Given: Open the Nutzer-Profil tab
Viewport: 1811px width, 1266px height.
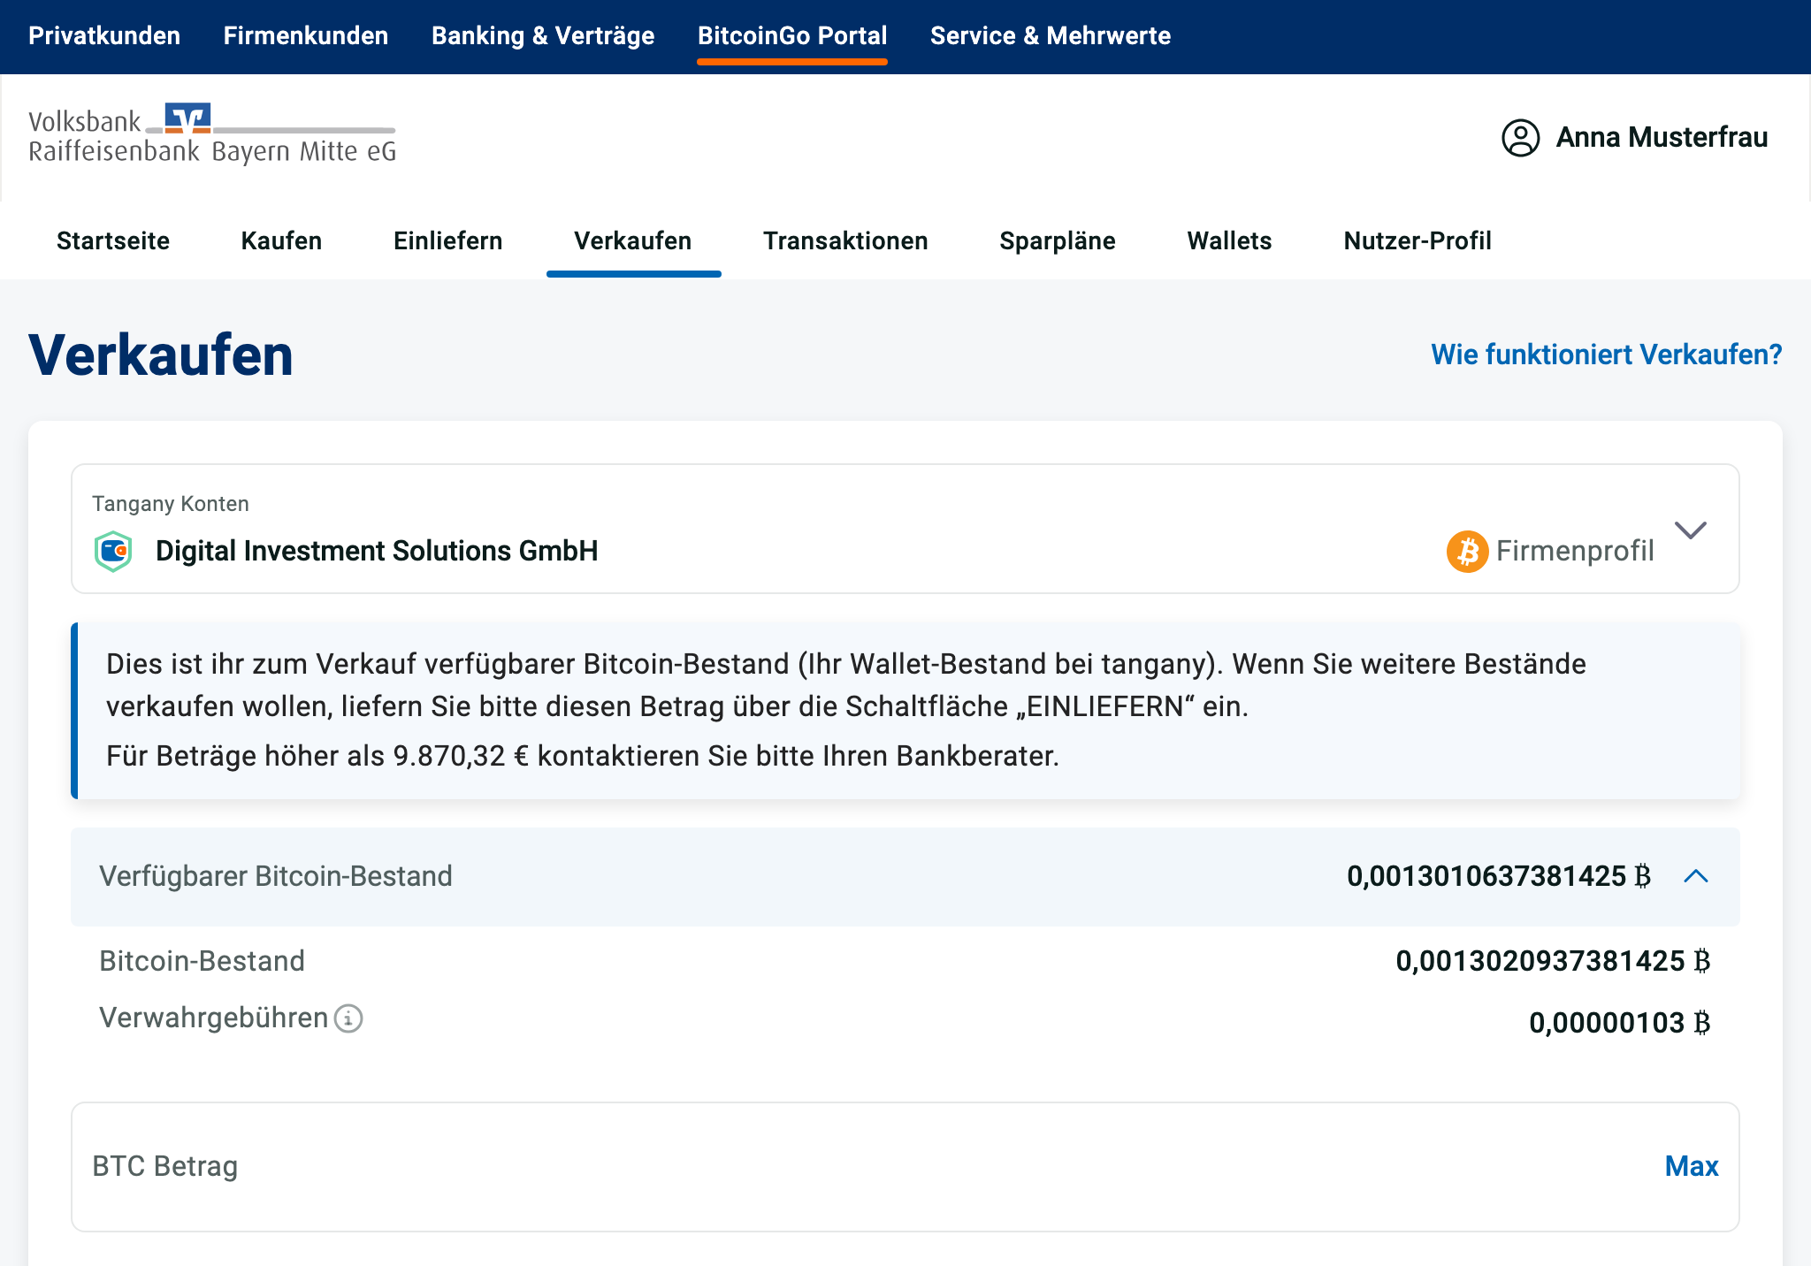Looking at the screenshot, I should (1417, 240).
